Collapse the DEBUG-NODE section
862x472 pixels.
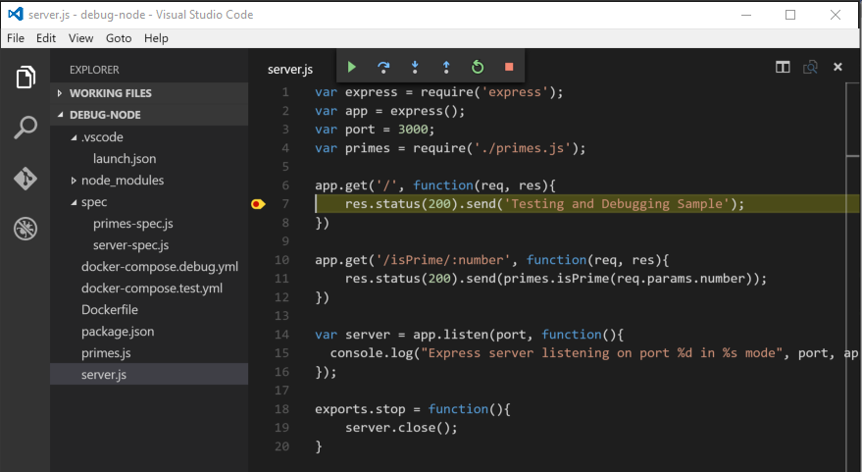coord(148,115)
